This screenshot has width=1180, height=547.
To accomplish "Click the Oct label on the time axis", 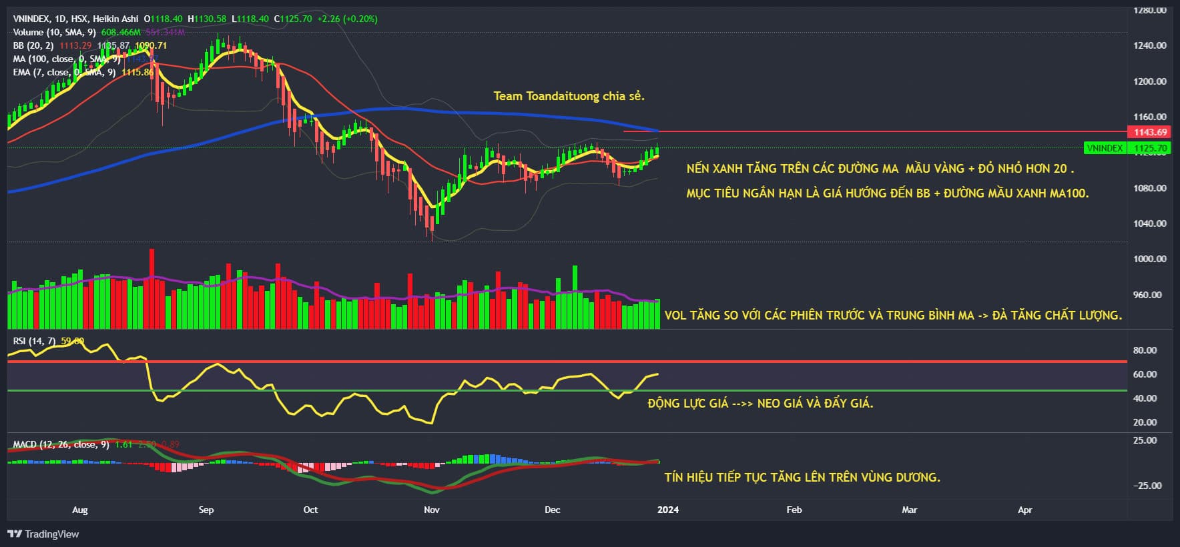I will 310,510.
